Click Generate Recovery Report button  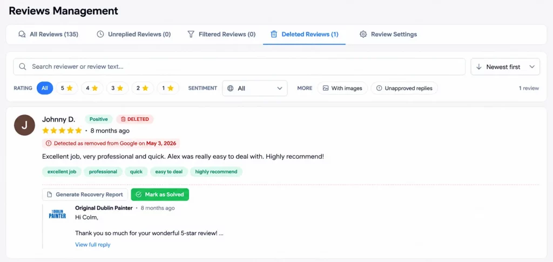click(85, 194)
